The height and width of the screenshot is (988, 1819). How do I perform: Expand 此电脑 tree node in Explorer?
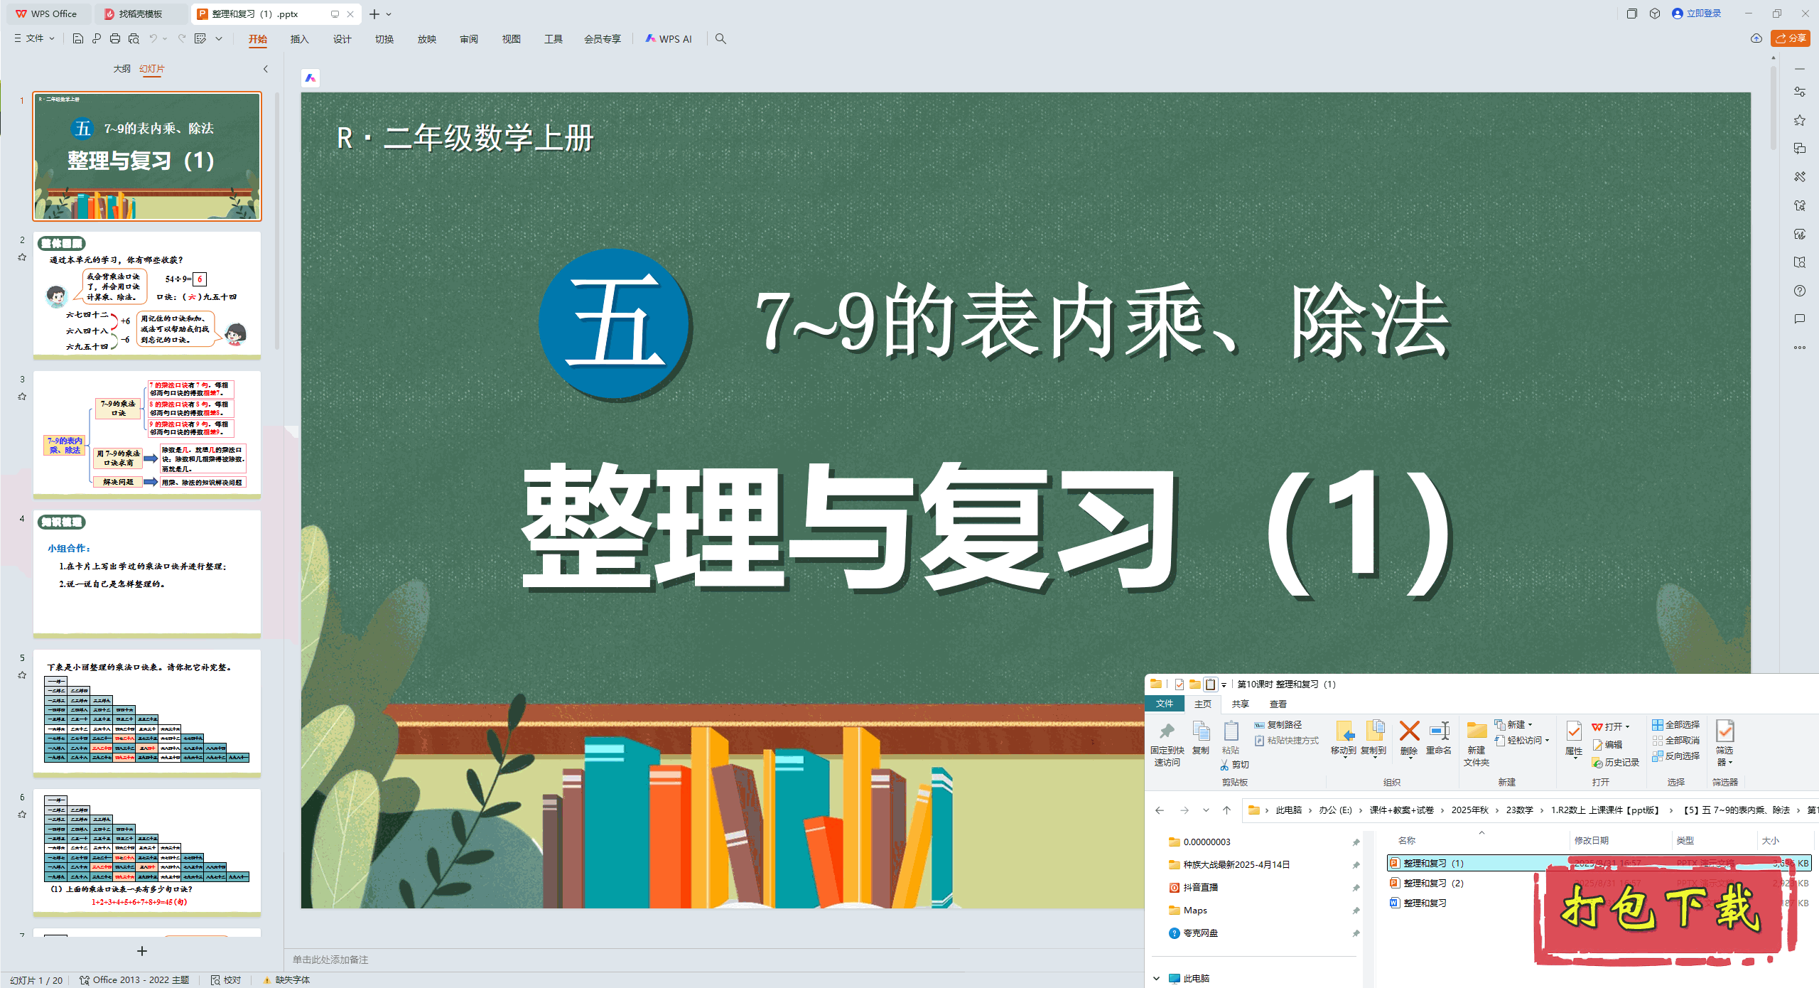coord(1157,978)
